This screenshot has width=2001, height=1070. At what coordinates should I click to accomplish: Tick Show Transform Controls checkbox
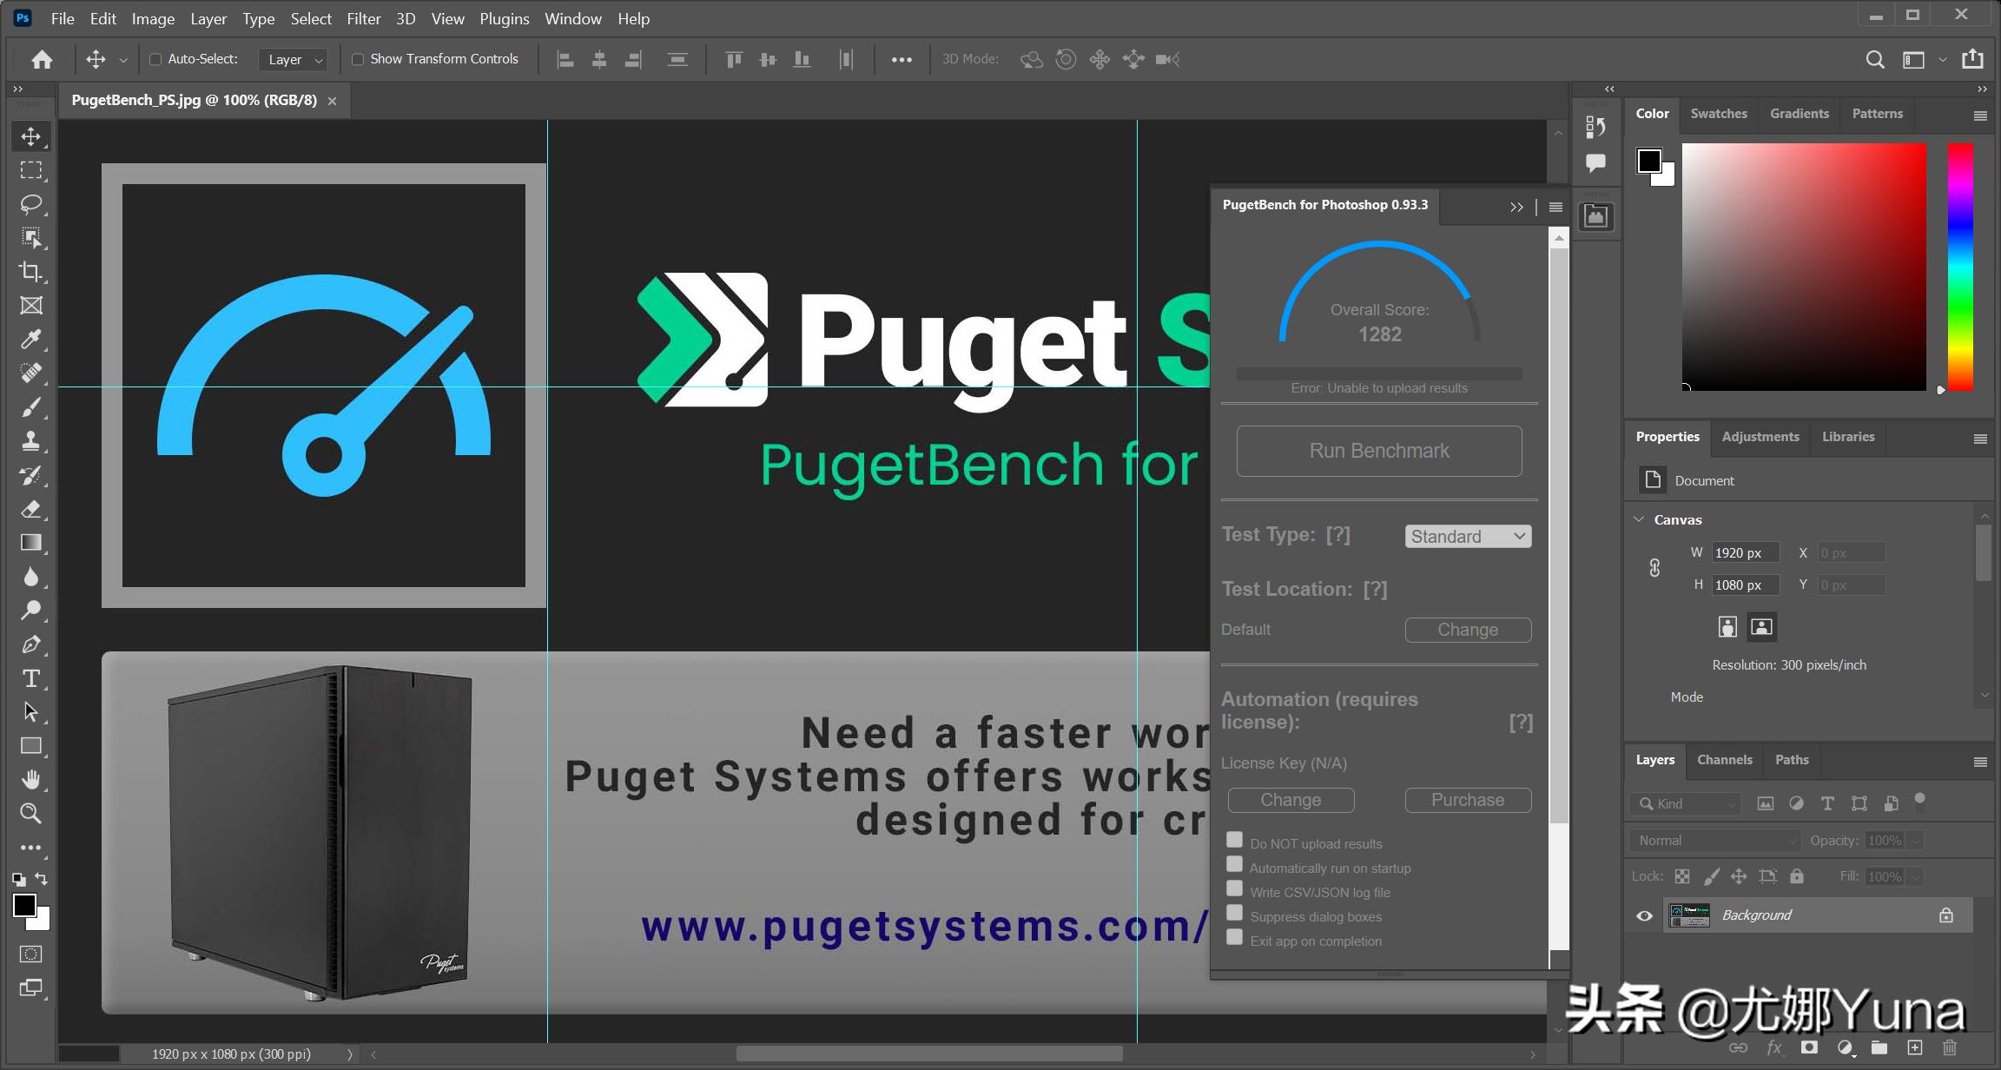pos(357,59)
